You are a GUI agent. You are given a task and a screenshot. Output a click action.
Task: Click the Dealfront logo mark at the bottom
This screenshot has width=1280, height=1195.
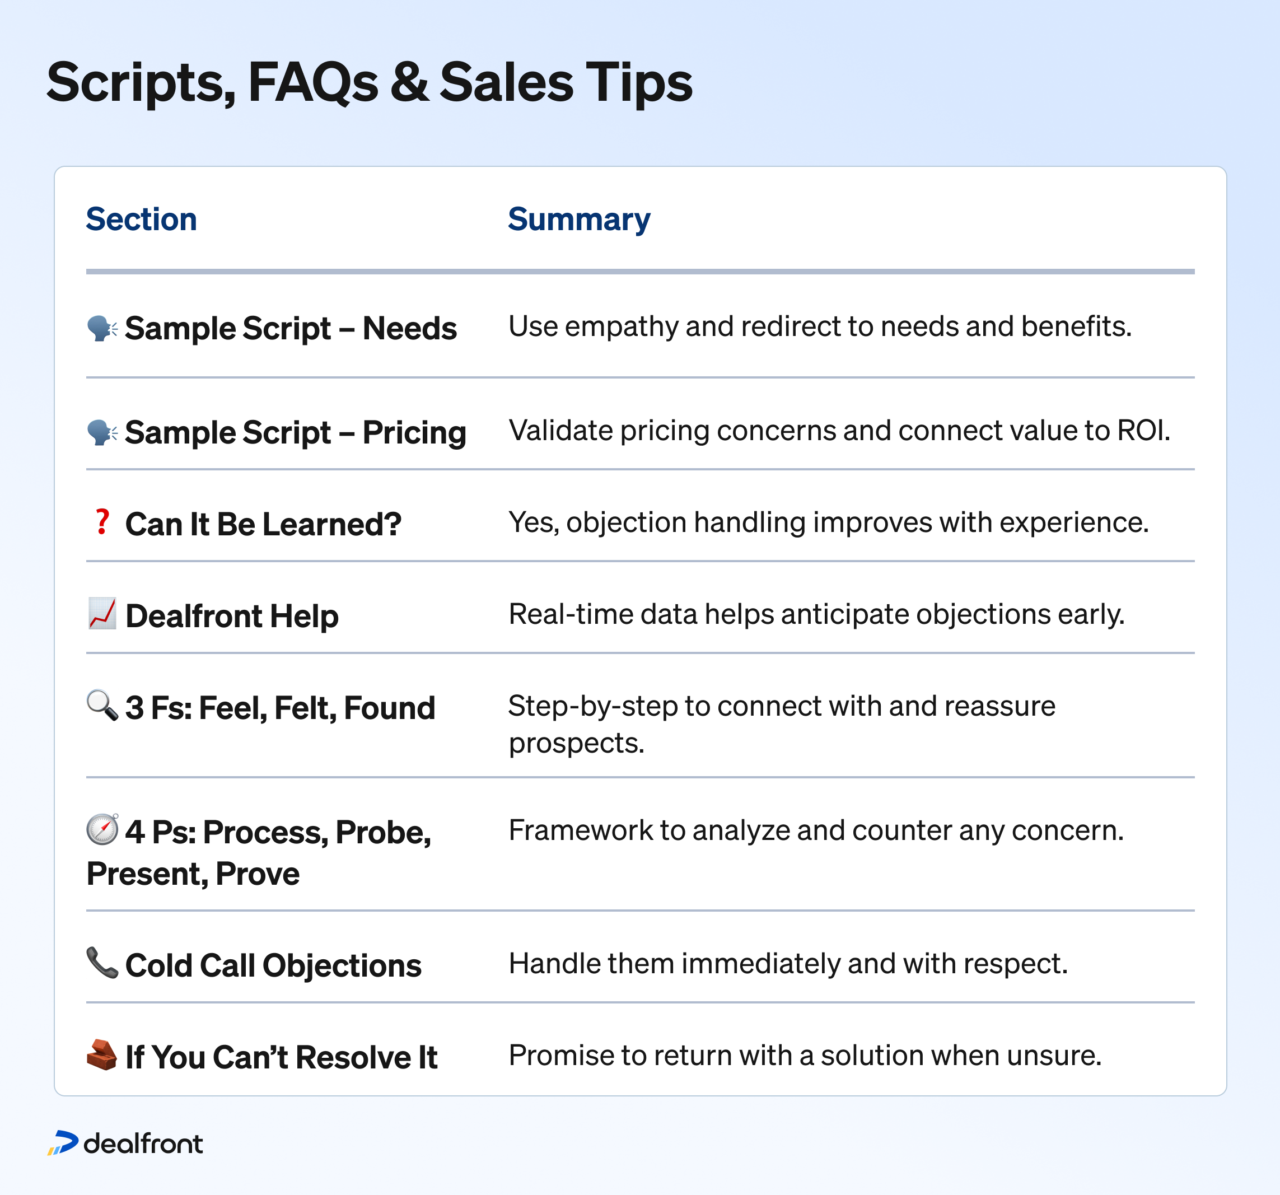pyautogui.click(x=63, y=1143)
